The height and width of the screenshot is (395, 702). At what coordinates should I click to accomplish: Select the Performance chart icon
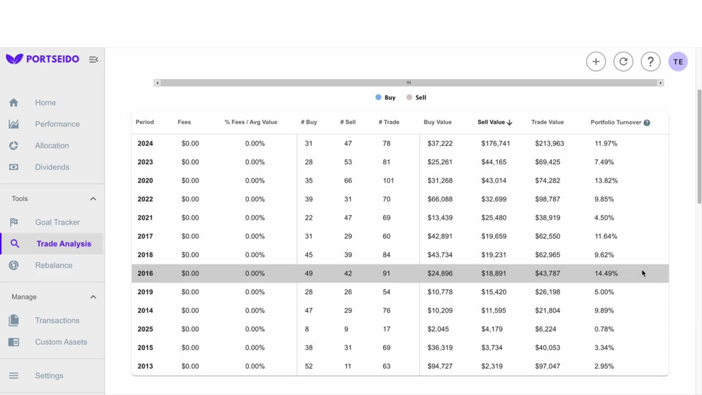point(14,124)
